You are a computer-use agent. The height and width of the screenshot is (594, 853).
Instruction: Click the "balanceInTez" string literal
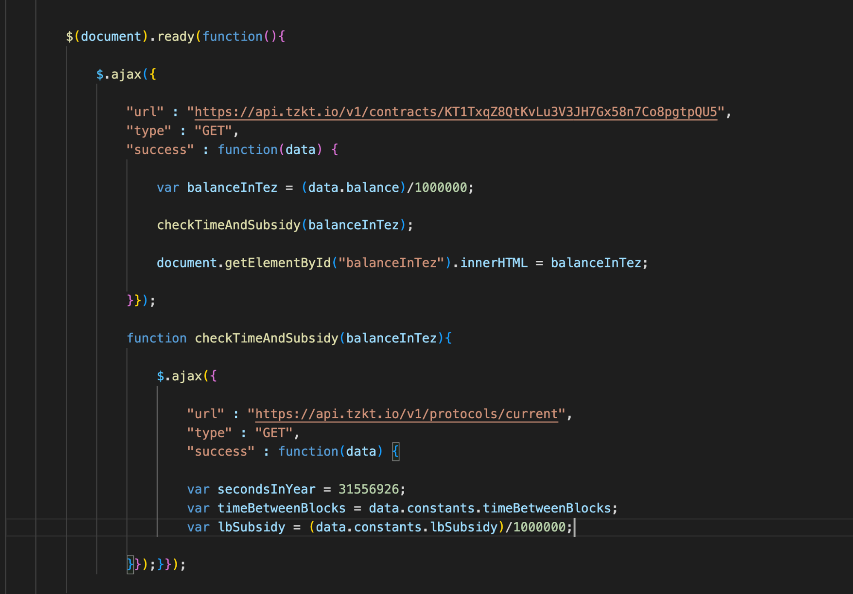coord(391,263)
